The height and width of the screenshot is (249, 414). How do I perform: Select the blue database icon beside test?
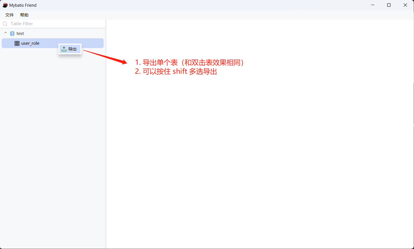point(12,34)
